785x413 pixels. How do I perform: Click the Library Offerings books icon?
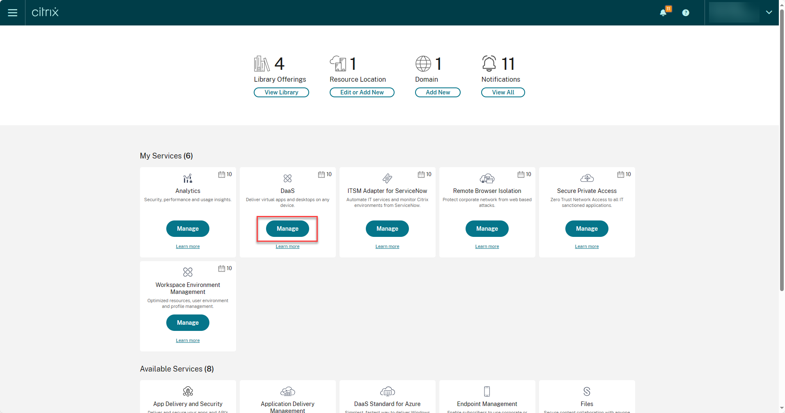(262, 64)
